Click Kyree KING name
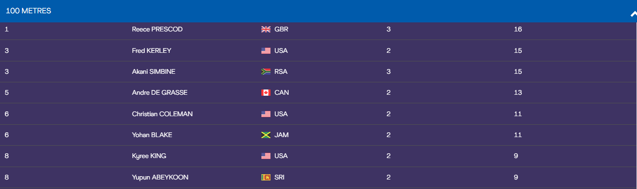The height and width of the screenshot is (189, 637). point(149,156)
